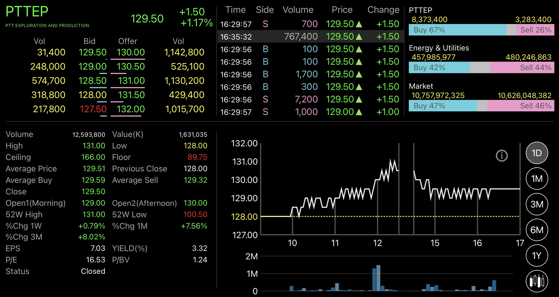The image size is (559, 297).
Task: Select the 6M chart period
Action: point(537,230)
